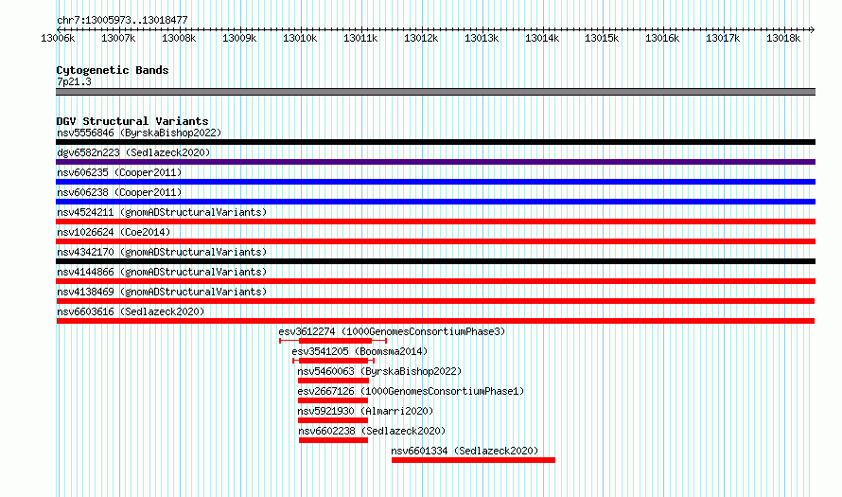
Task: Click the dgv6582n223 (Sedlazeck2020) variant label
Action: coord(133,152)
